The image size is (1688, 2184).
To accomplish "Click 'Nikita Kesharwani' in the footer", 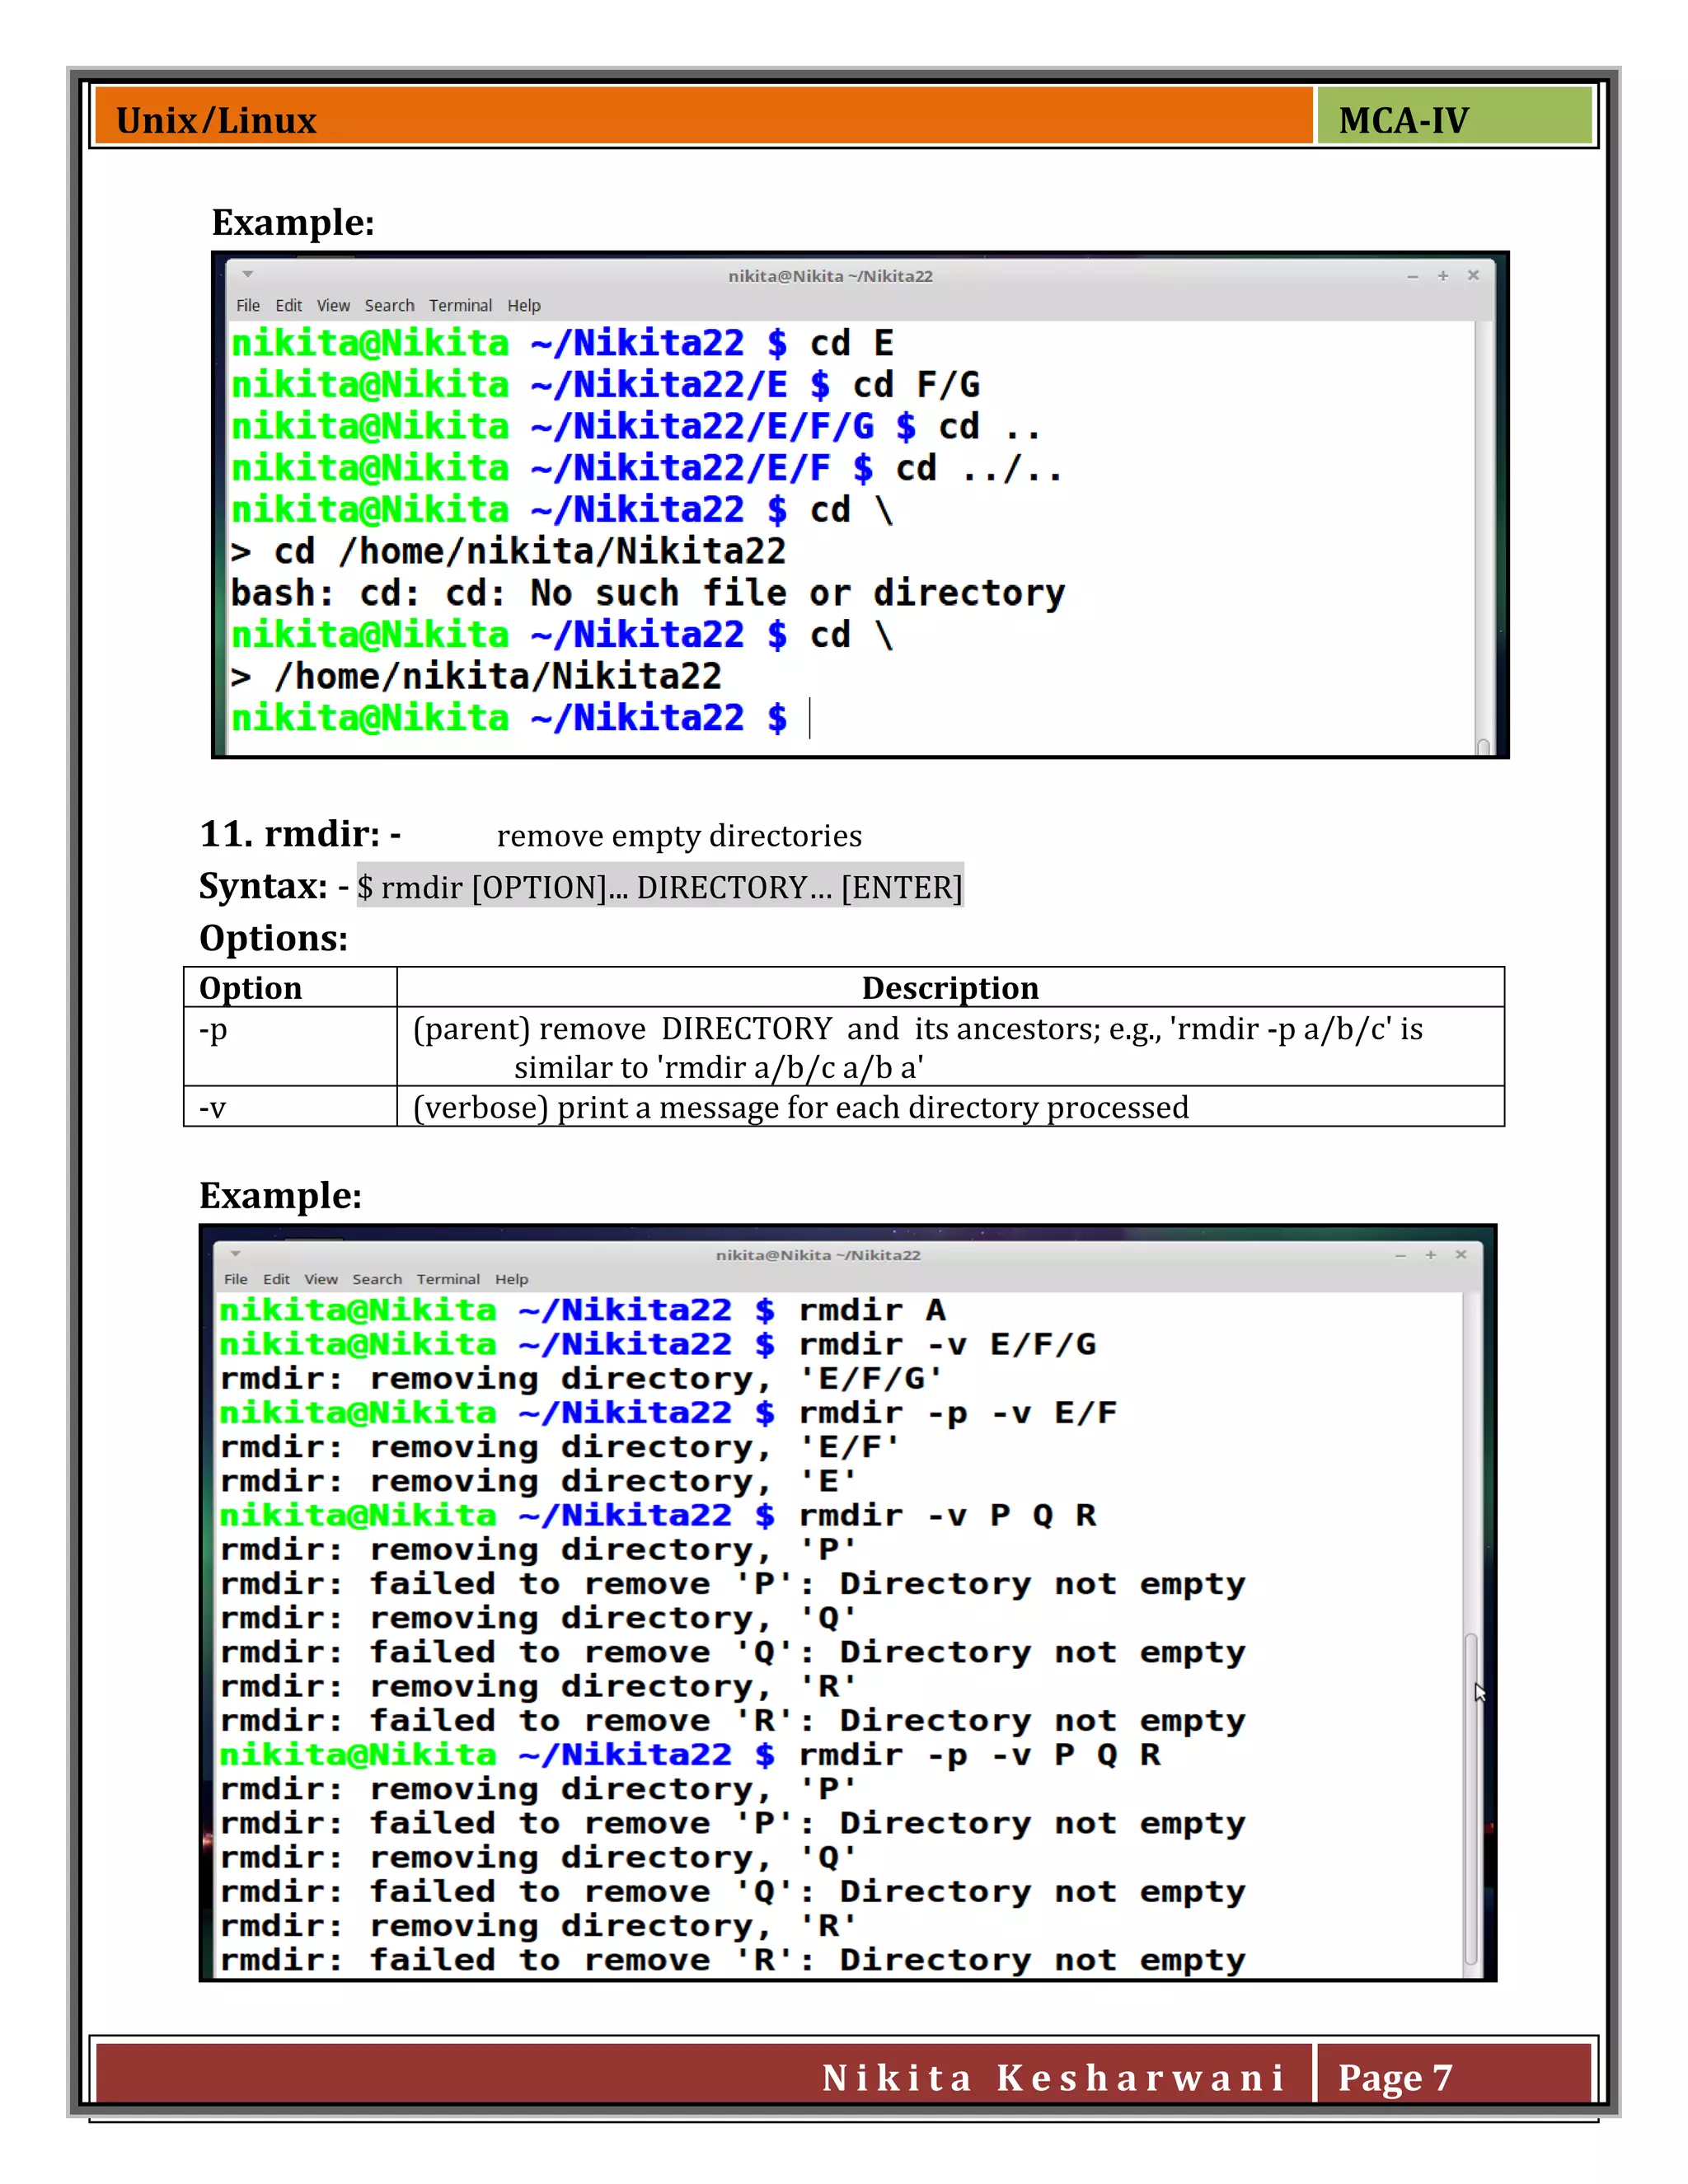I will point(1053,2078).
